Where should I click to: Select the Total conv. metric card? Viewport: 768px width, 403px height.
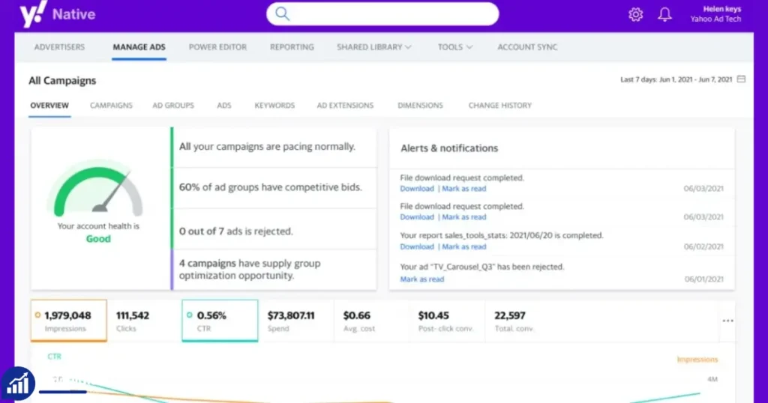point(522,321)
